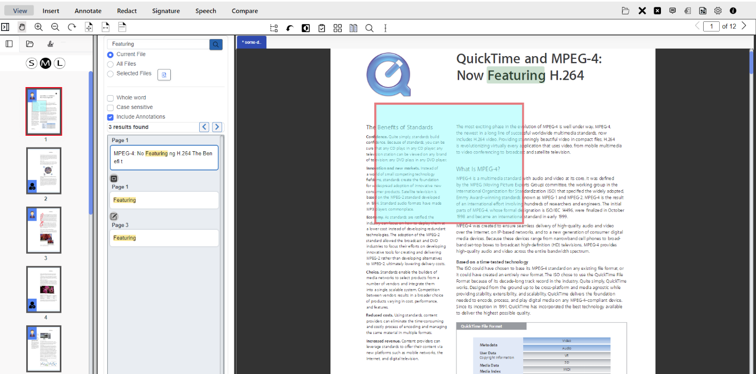The height and width of the screenshot is (374, 756).
Task: Enable the Case sensitive checkbox
Action: coord(111,107)
